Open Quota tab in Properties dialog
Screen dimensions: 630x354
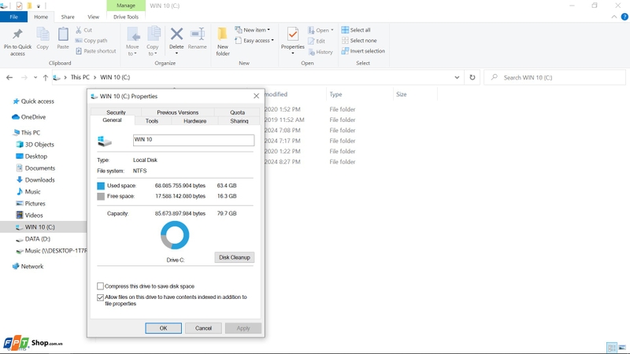237,112
